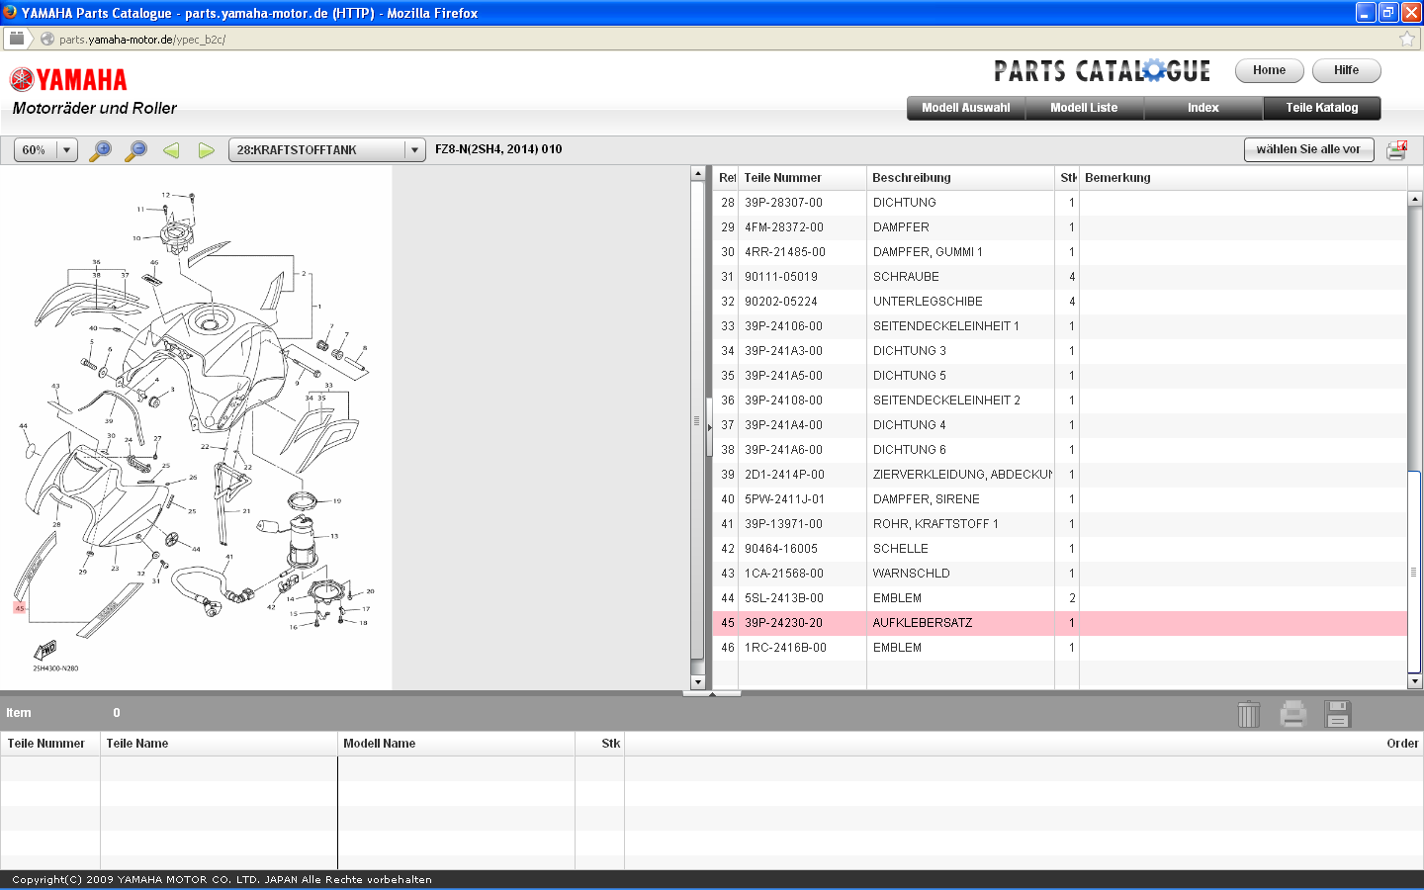Viewport: 1424px width, 890px height.
Task: Click parts list scroll up arrow
Action: point(1415,199)
